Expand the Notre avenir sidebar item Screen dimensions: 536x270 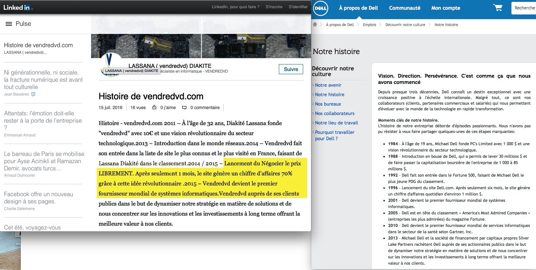(x=328, y=85)
